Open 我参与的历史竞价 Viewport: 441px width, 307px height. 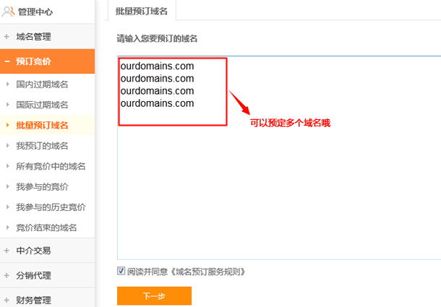click(x=51, y=207)
